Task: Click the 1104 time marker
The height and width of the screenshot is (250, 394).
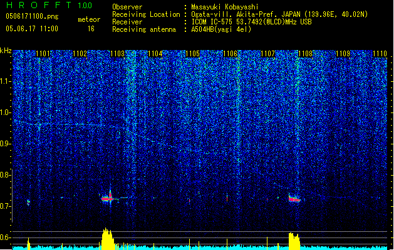Action: click(x=155, y=54)
